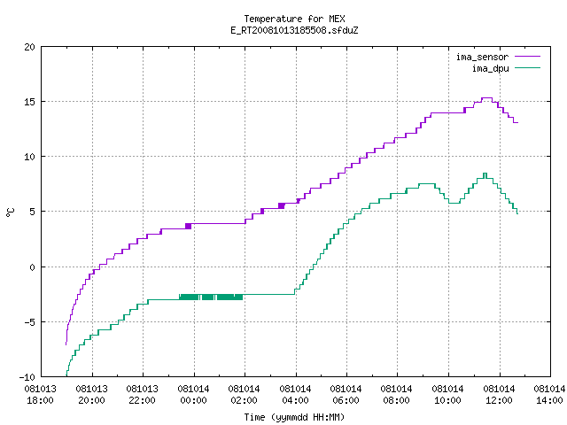Viewport: 567px width, 425px height.
Task: Select the ima_dpu legend label
Action: (x=490, y=68)
